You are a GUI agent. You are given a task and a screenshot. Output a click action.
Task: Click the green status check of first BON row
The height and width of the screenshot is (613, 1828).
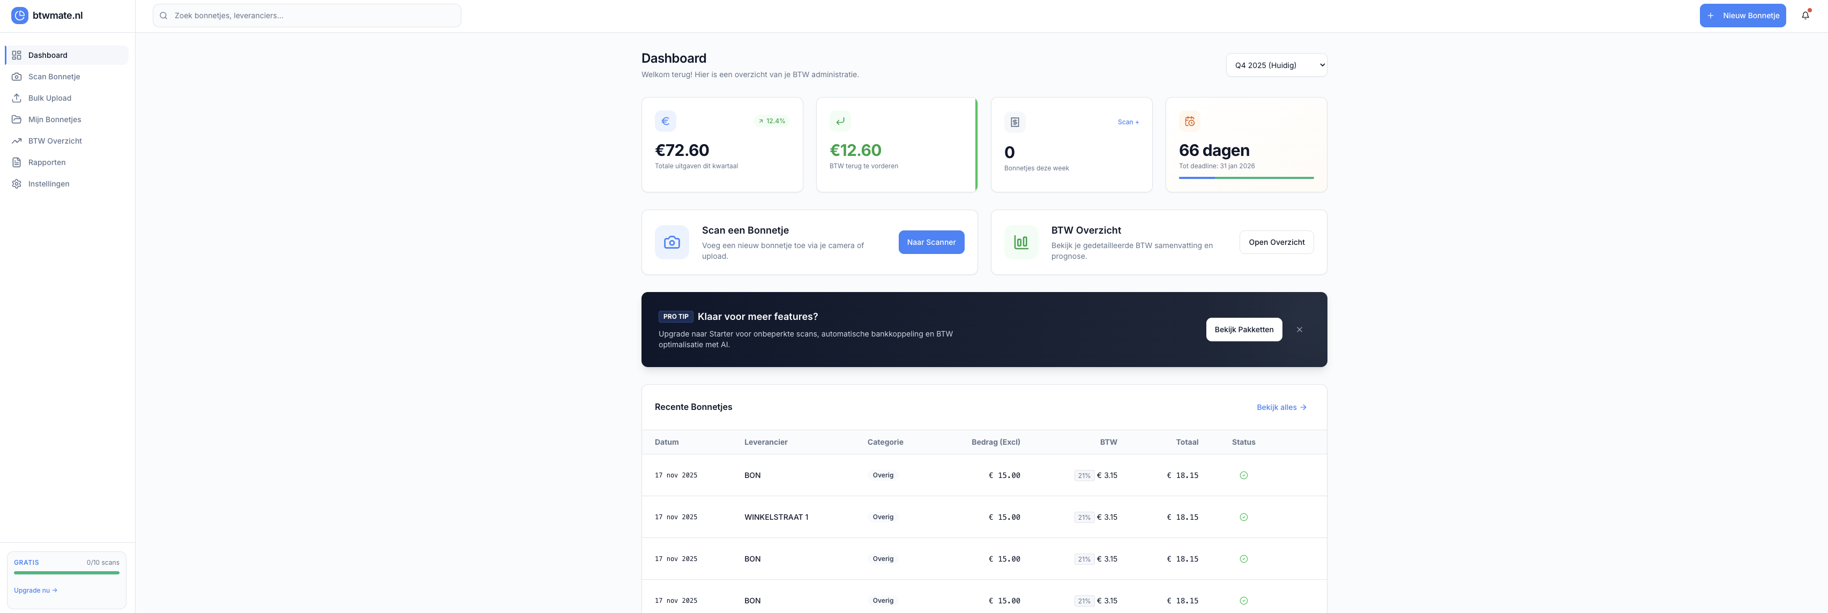tap(1243, 475)
